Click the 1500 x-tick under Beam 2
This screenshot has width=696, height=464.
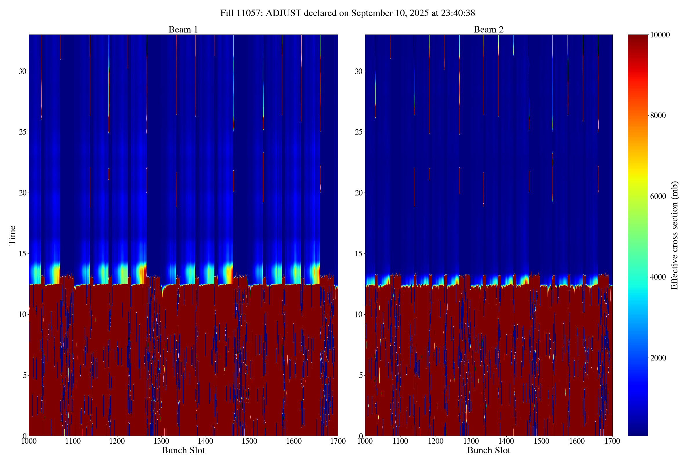(x=541, y=441)
